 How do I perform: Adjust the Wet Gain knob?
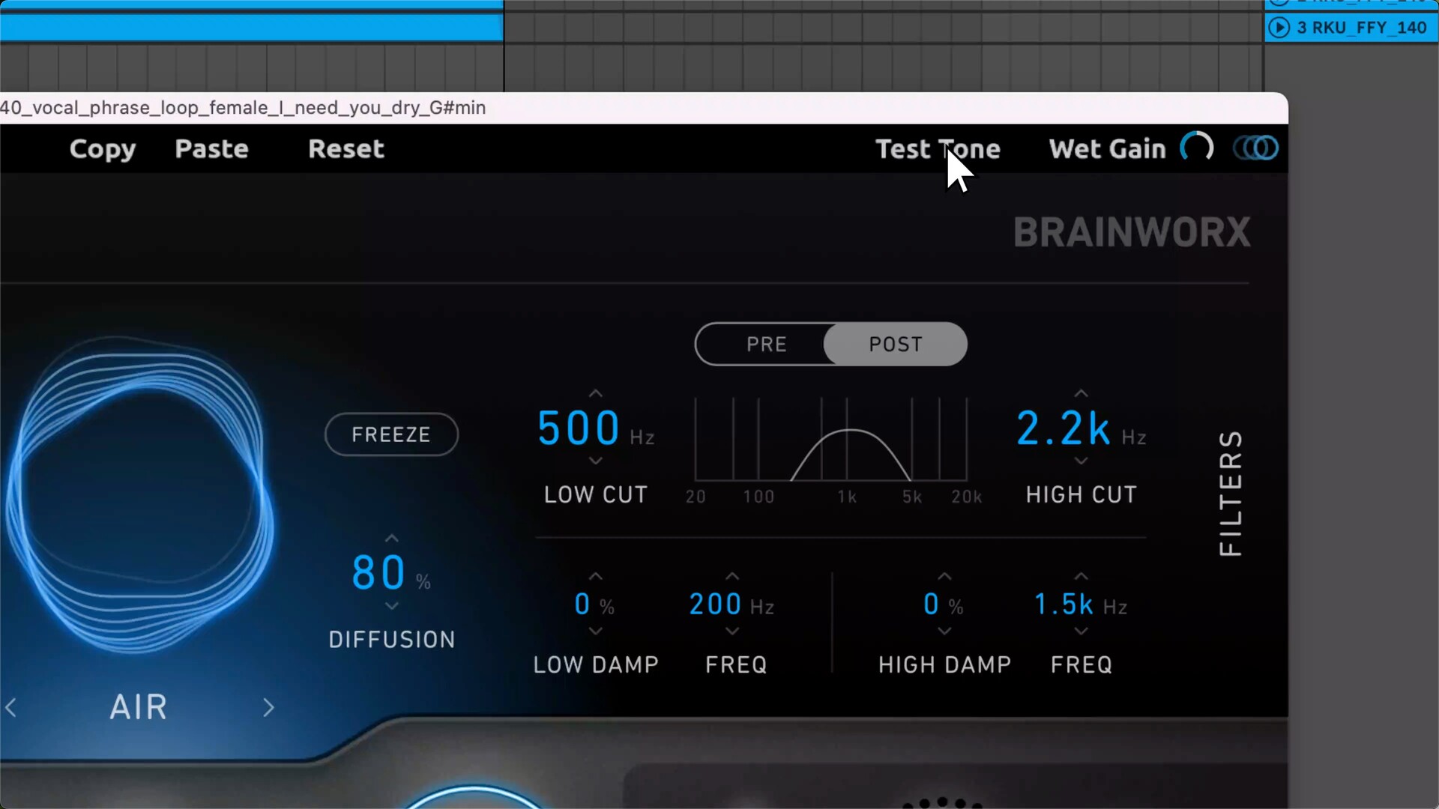coord(1197,148)
